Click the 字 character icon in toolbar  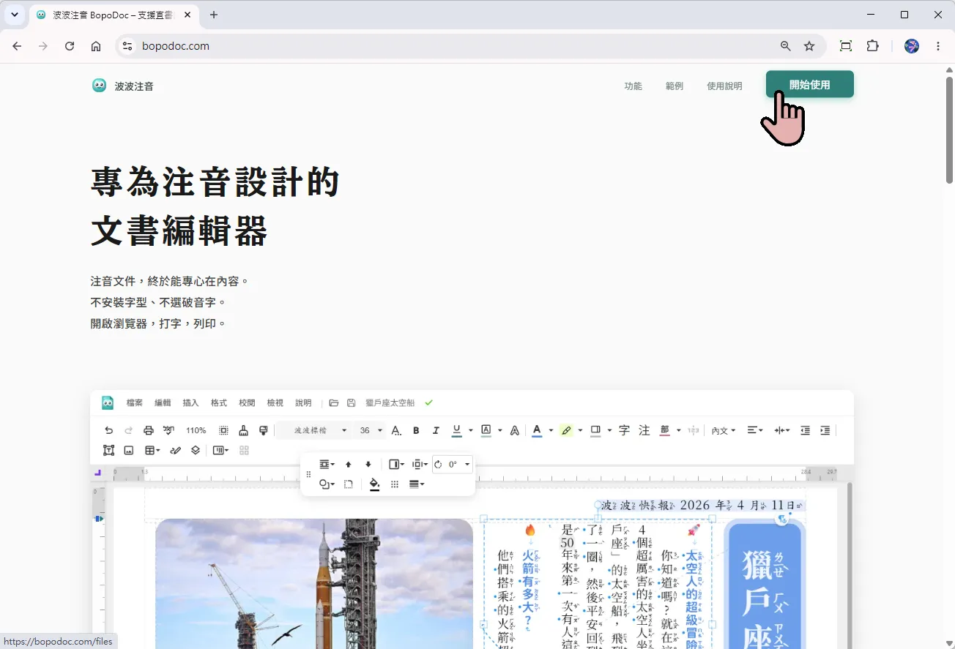(624, 430)
